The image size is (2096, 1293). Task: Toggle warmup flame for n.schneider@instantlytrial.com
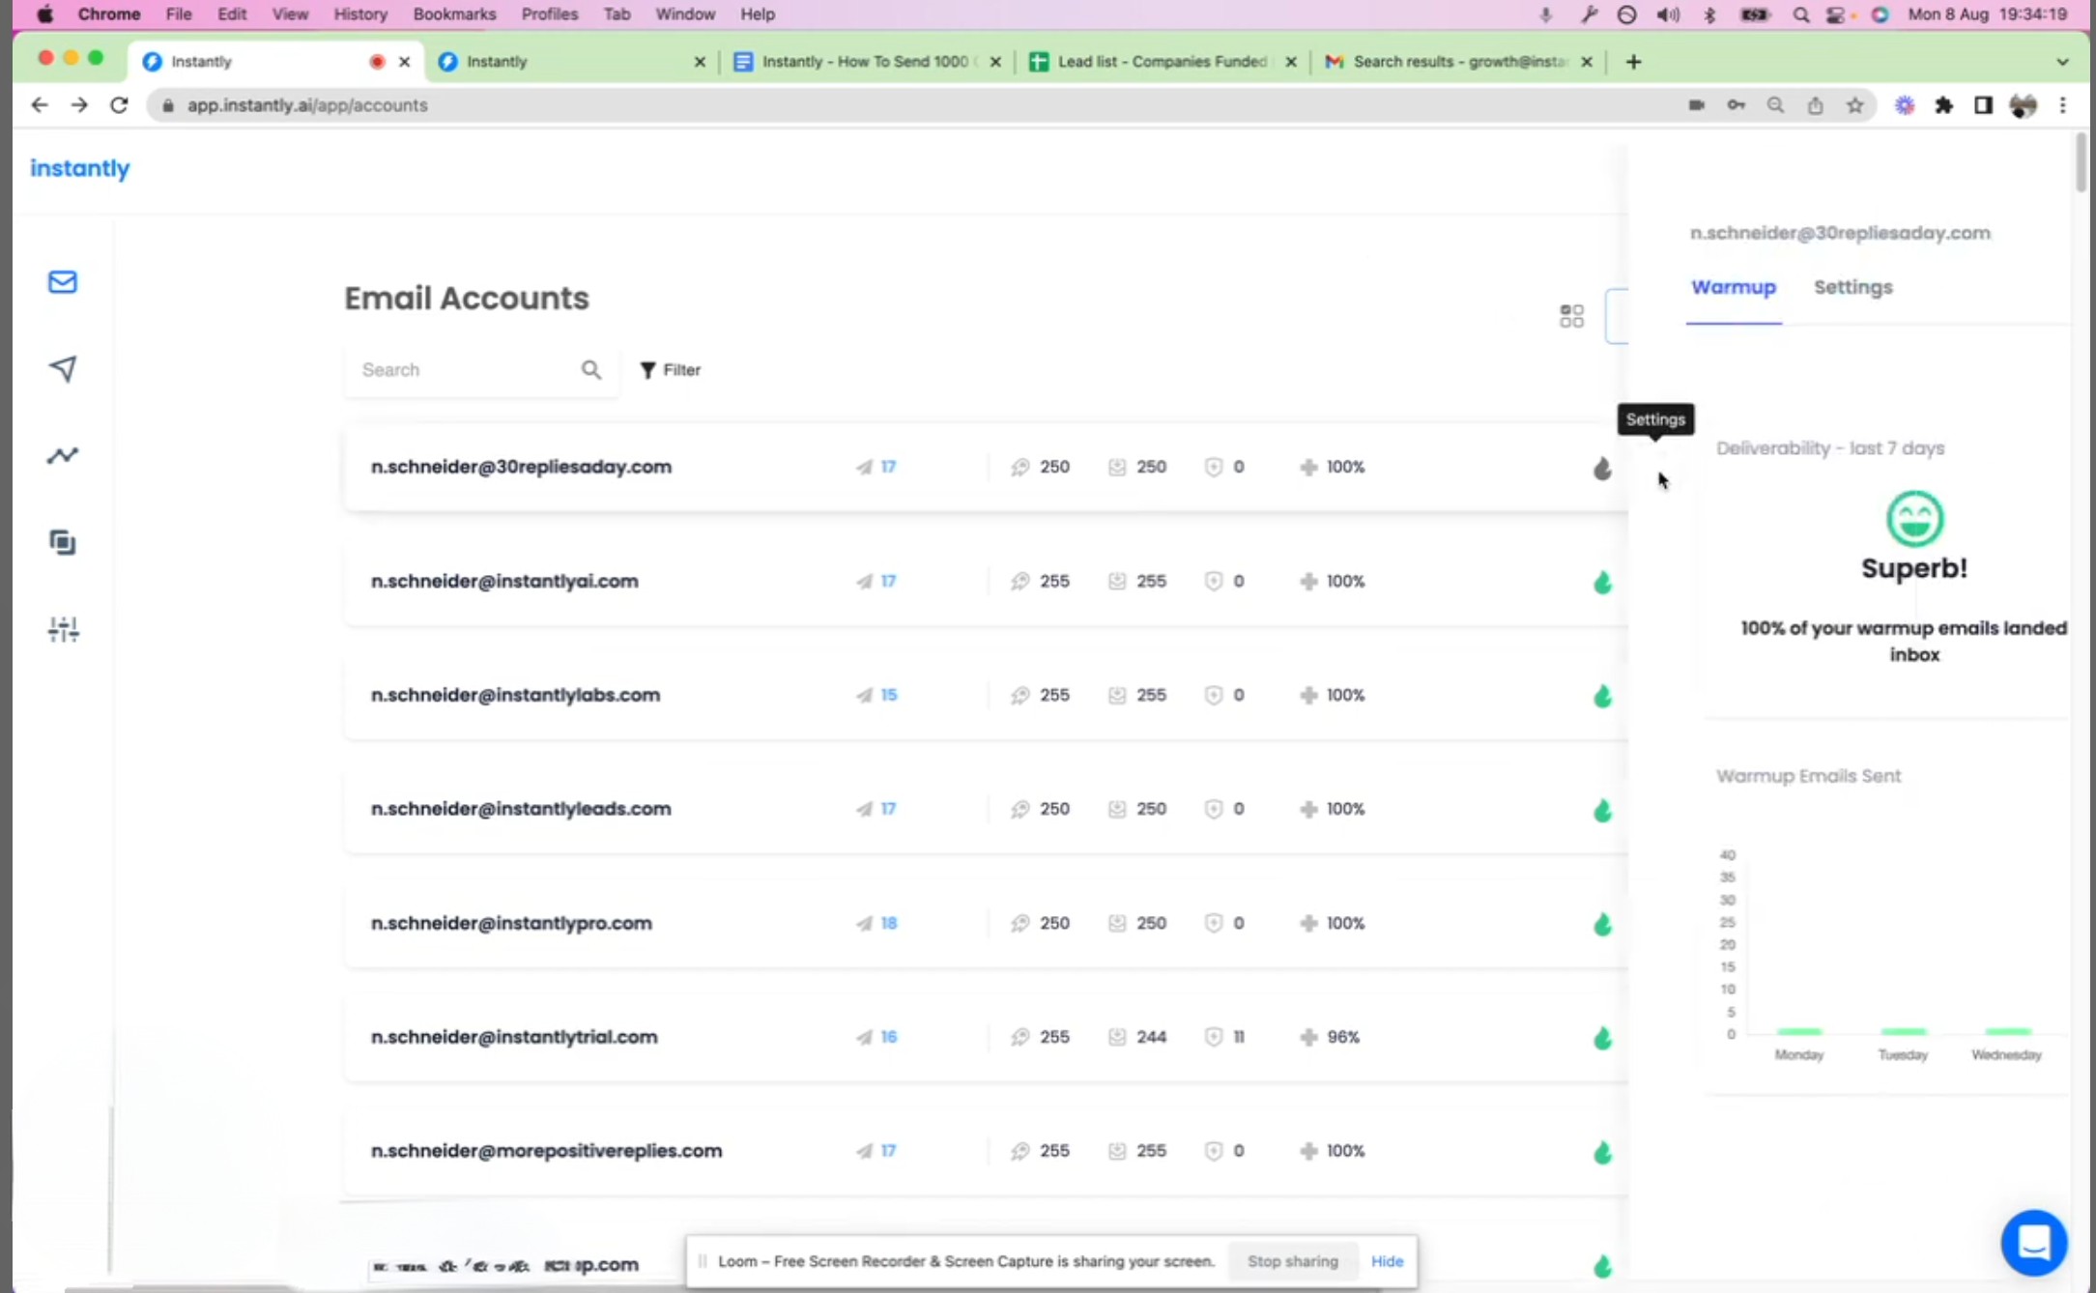tap(1602, 1039)
